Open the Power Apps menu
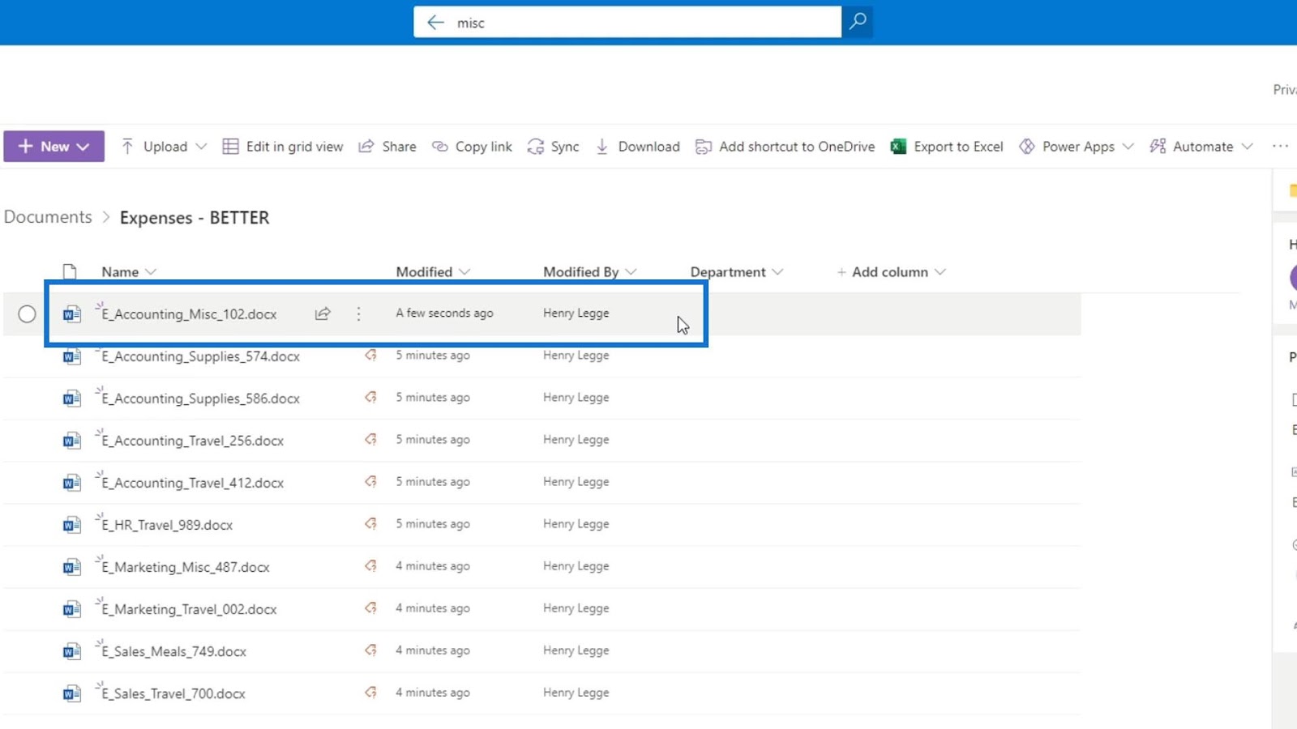Viewport: 1297px width, 729px height. [1076, 147]
